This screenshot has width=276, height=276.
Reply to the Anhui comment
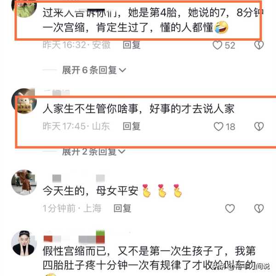click(132, 45)
